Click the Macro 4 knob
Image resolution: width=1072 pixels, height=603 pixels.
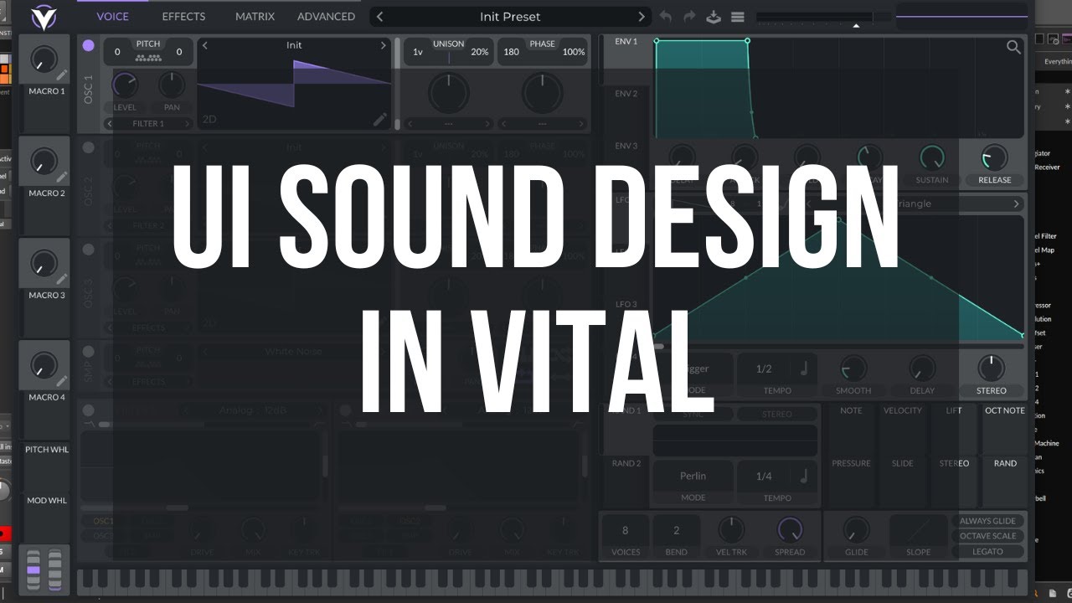pos(44,365)
